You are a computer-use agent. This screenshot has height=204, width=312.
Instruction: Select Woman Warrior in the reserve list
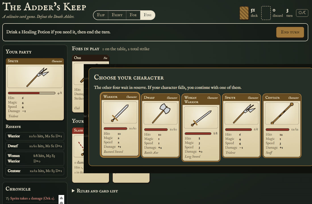pos(35,158)
